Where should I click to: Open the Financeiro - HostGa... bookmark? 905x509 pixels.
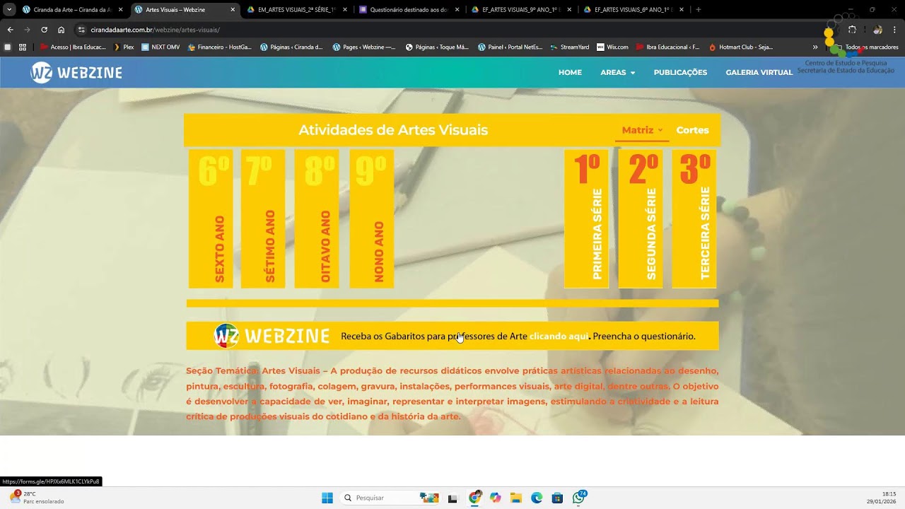[219, 47]
